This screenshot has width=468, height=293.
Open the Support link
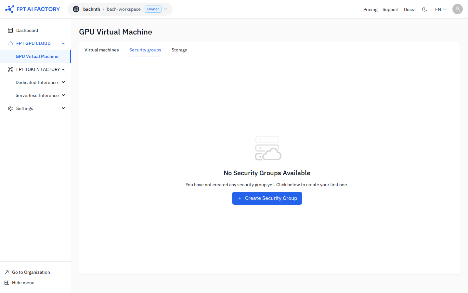point(391,9)
